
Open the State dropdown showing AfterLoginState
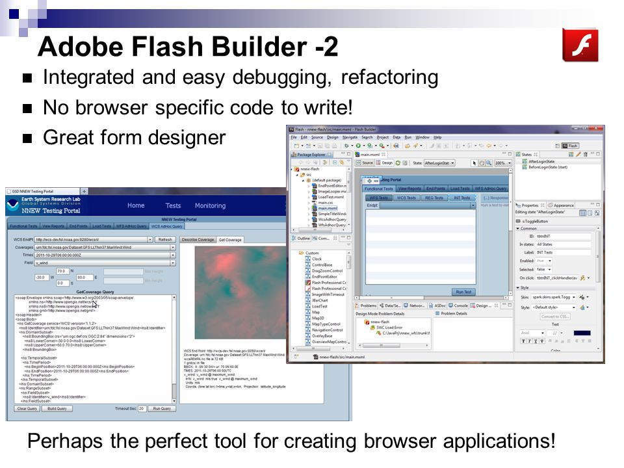pyautogui.click(x=439, y=162)
